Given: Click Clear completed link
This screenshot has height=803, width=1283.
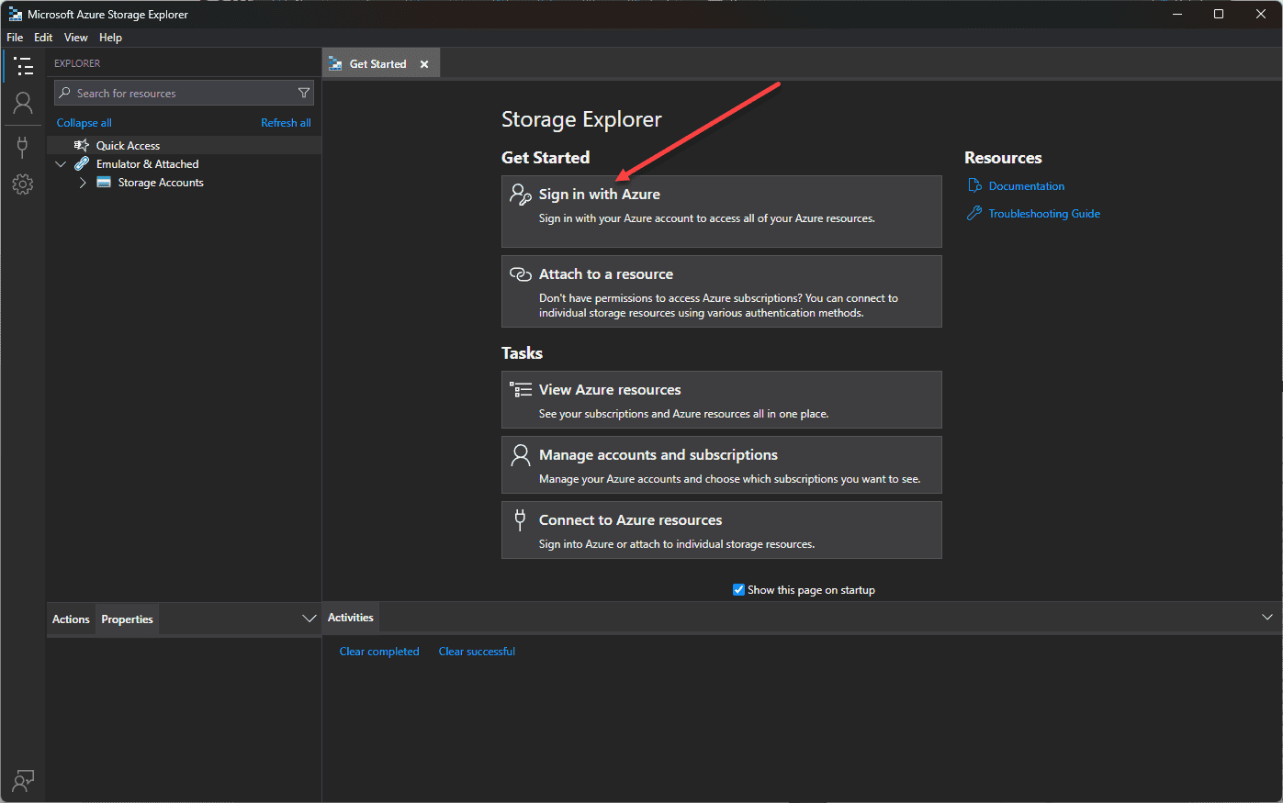Looking at the screenshot, I should pos(379,652).
